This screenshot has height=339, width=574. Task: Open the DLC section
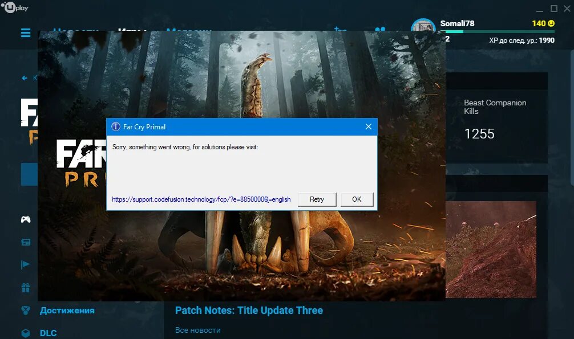(x=48, y=333)
